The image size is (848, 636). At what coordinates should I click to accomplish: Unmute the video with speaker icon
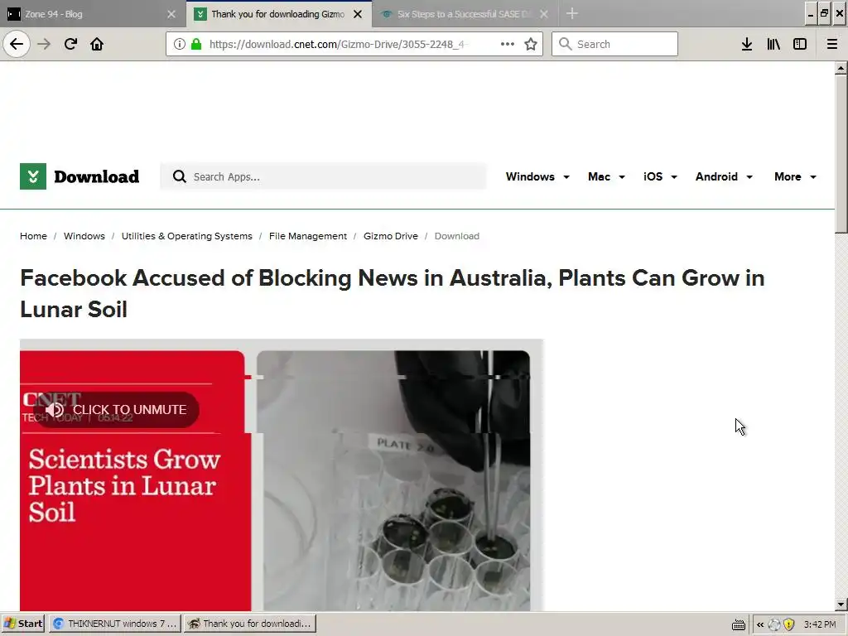tap(55, 409)
